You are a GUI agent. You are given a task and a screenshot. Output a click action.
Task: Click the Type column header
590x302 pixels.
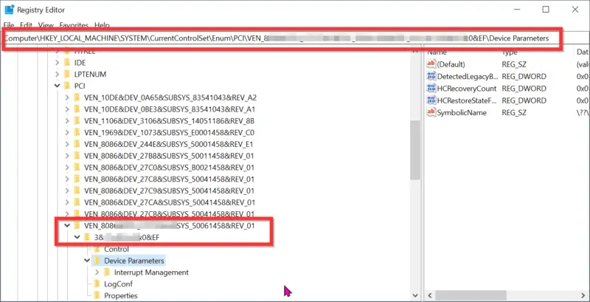point(510,52)
